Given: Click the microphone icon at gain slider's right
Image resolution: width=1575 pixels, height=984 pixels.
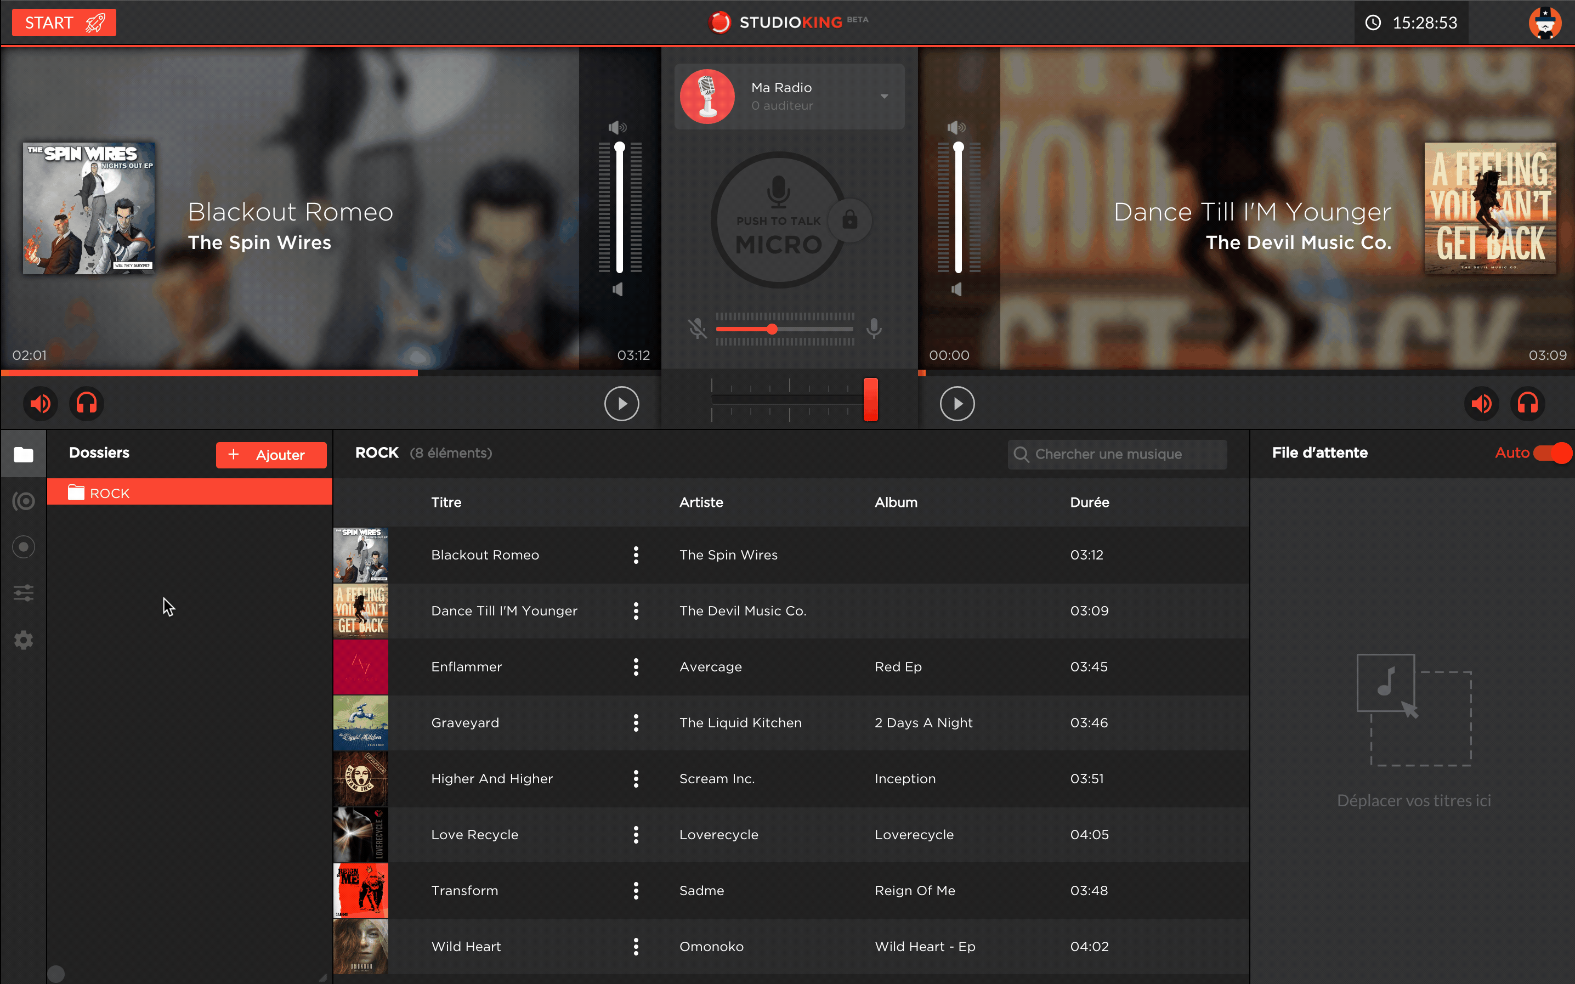Looking at the screenshot, I should coord(874,329).
